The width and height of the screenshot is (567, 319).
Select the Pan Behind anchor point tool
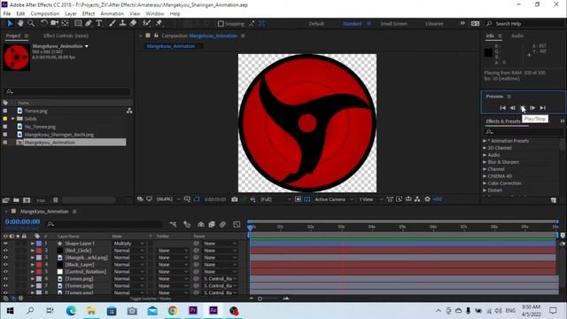pos(65,24)
